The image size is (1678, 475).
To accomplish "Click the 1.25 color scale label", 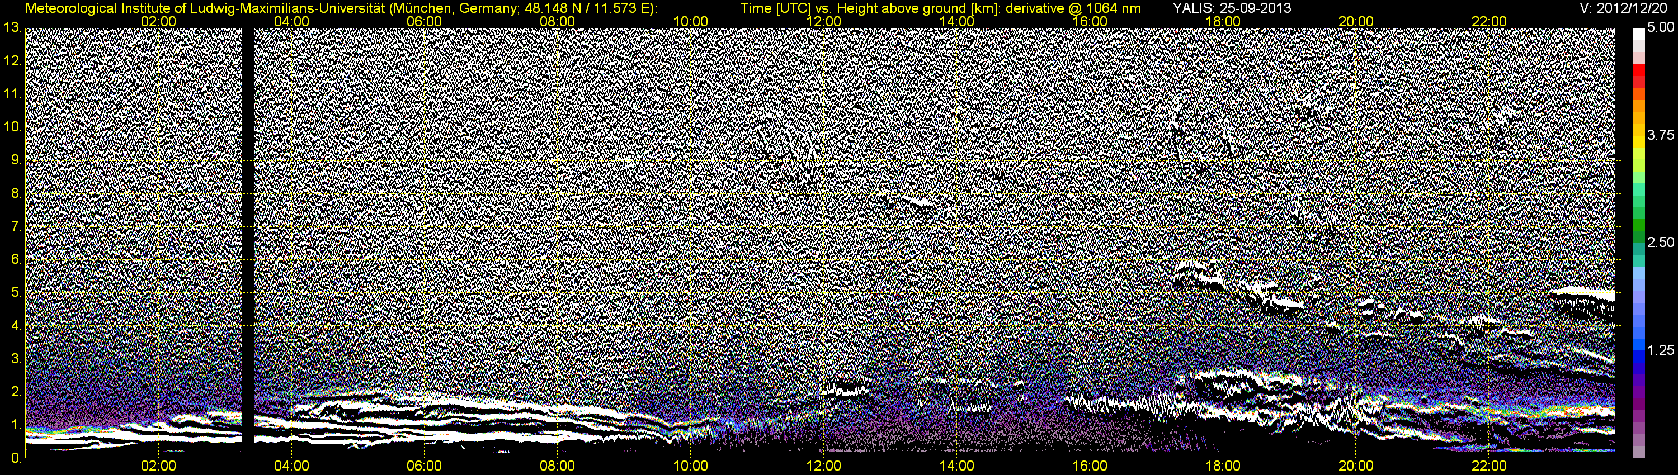I will pos(1661,349).
